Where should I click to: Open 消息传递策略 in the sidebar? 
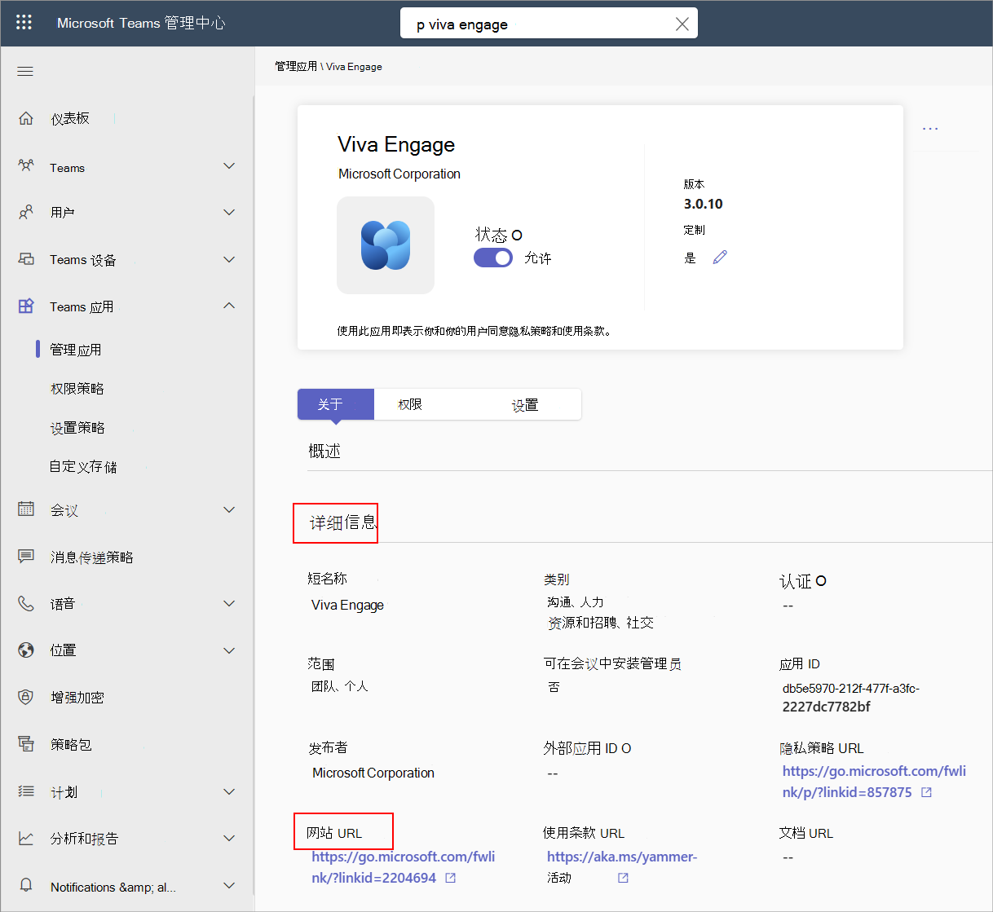(92, 557)
